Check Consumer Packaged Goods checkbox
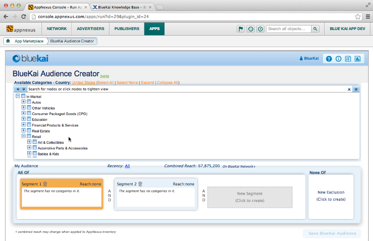The width and height of the screenshot is (373, 241). point(29,113)
